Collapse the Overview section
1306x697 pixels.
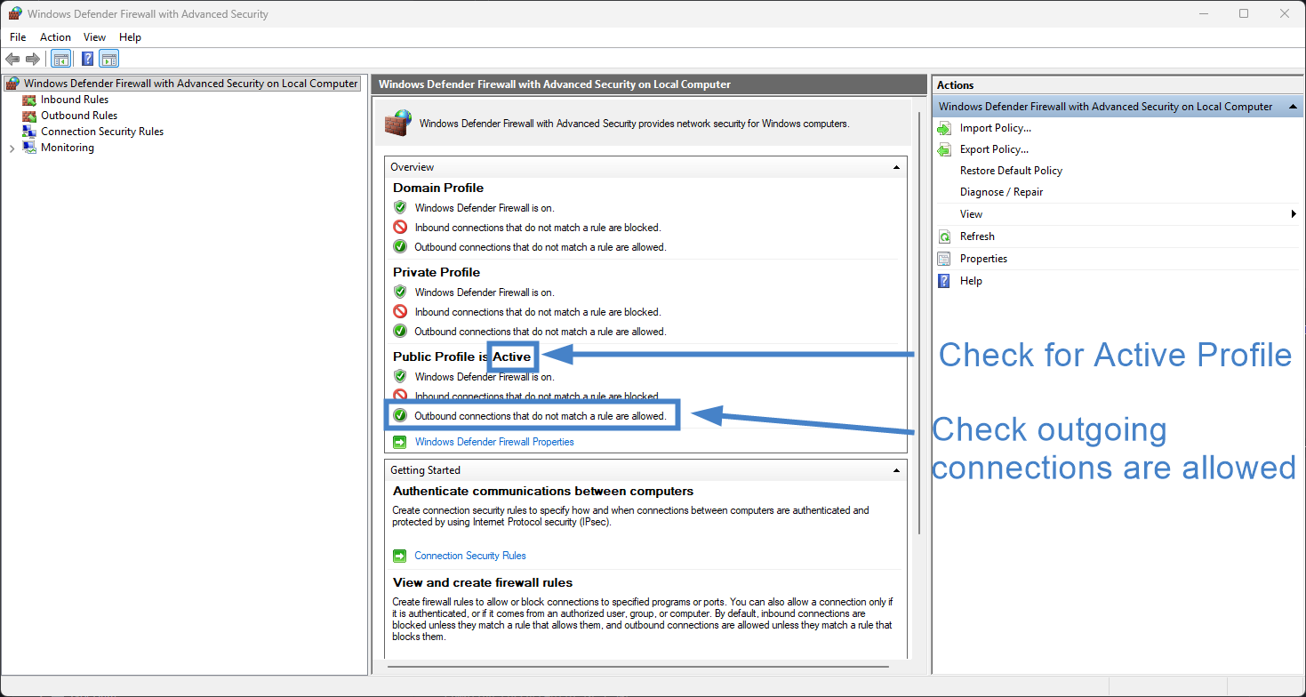896,167
